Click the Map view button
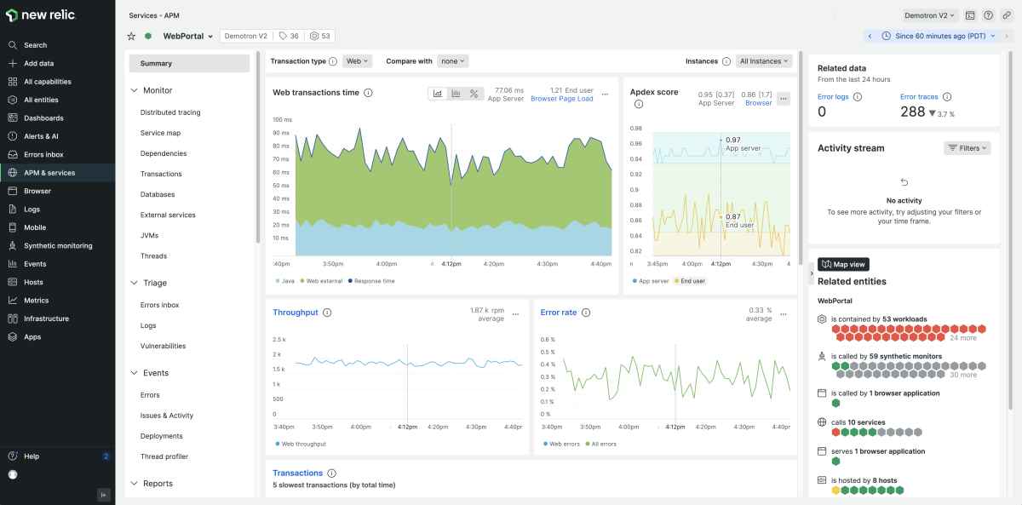The width and height of the screenshot is (1022, 505). (843, 265)
